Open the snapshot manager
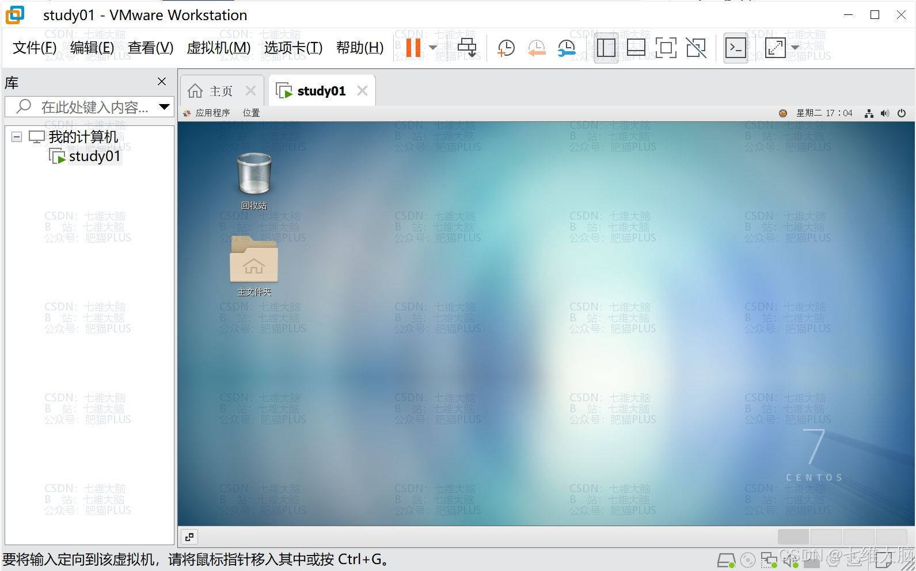 [567, 48]
